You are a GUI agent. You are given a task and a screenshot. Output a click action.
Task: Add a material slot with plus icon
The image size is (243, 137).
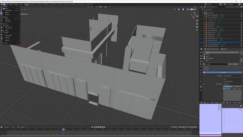click(241, 53)
